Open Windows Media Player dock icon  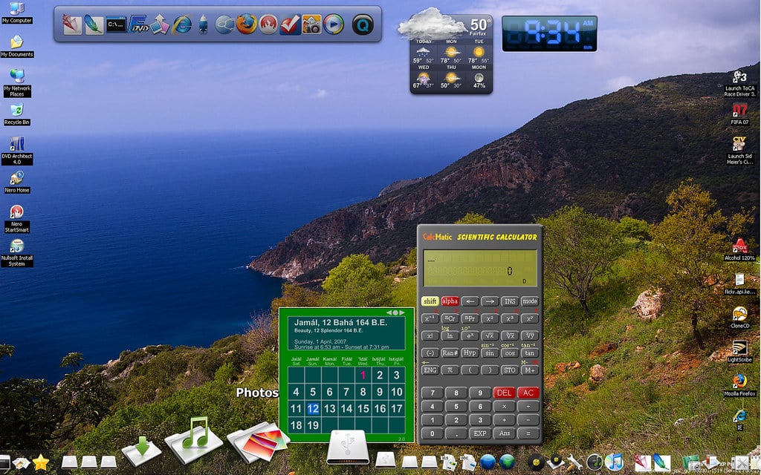(334, 24)
